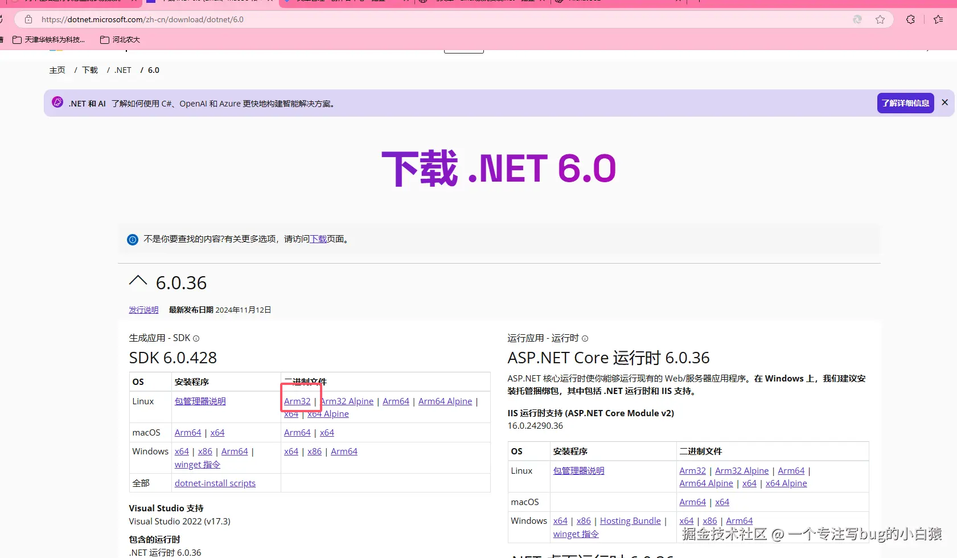Image resolution: width=957 pixels, height=558 pixels.
Task: Open the 河北农大 bookmark folder
Action: click(x=120, y=40)
